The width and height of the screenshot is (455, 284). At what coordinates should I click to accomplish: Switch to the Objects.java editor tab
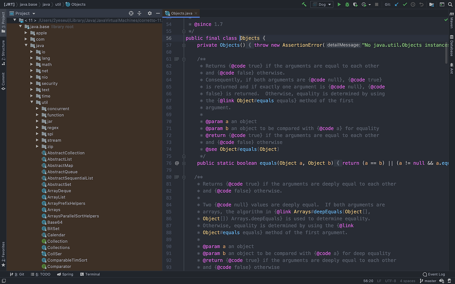pos(181,13)
